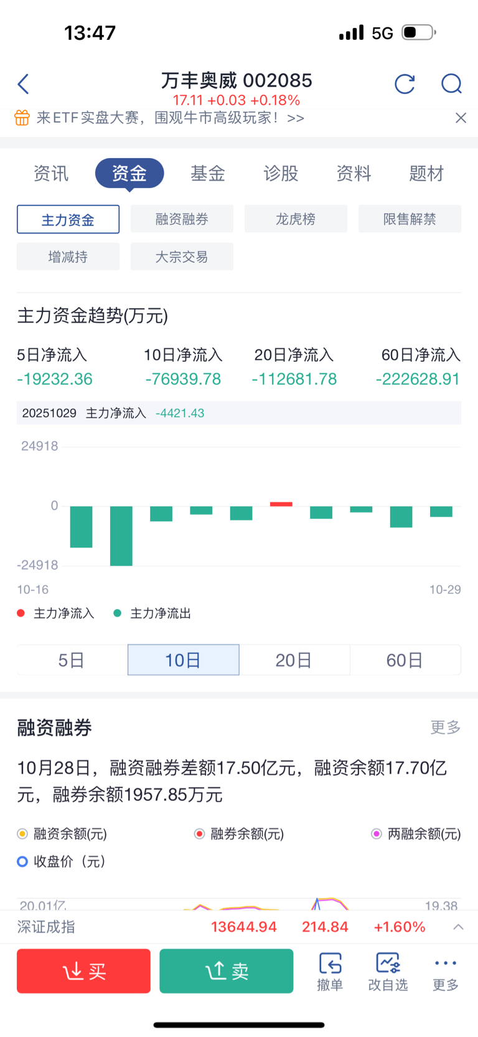Tap the +1.60% index change

400,927
